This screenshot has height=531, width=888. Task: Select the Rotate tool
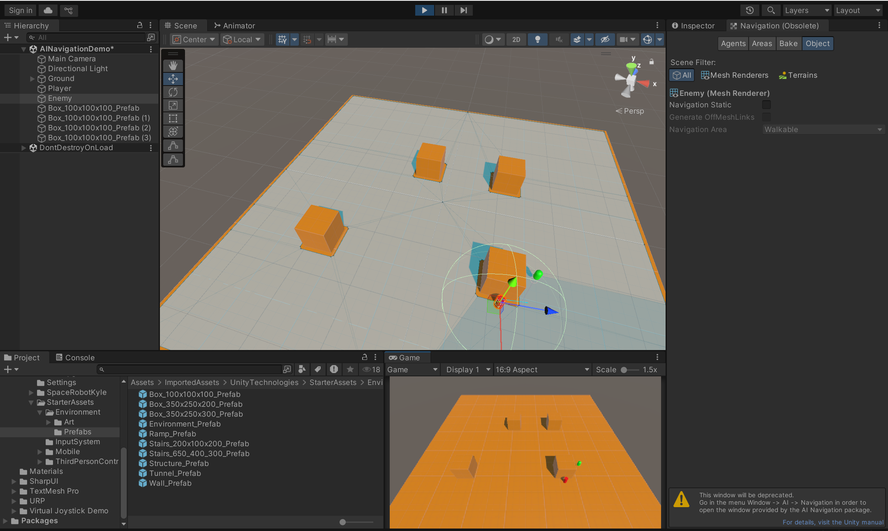tap(173, 92)
